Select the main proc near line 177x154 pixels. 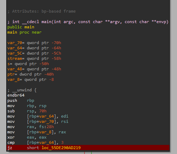24,32
